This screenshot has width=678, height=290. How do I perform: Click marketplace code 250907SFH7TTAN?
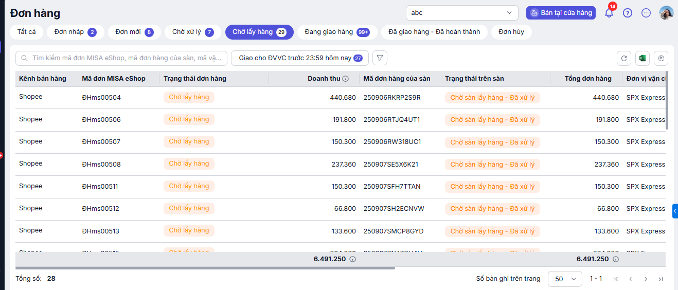392,187
